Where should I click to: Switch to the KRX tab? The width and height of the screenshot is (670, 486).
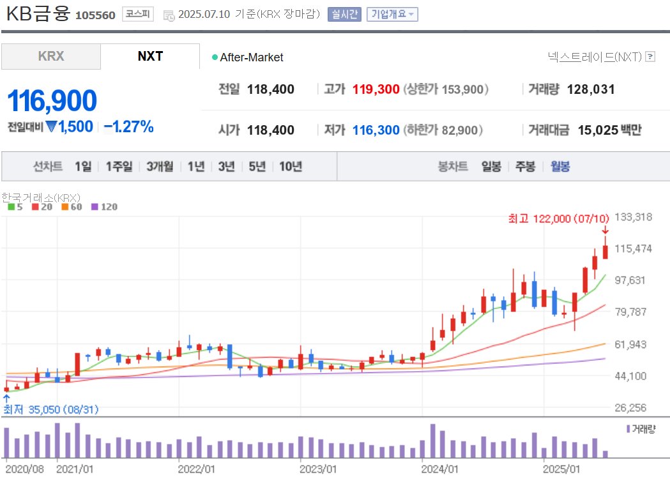(50, 56)
